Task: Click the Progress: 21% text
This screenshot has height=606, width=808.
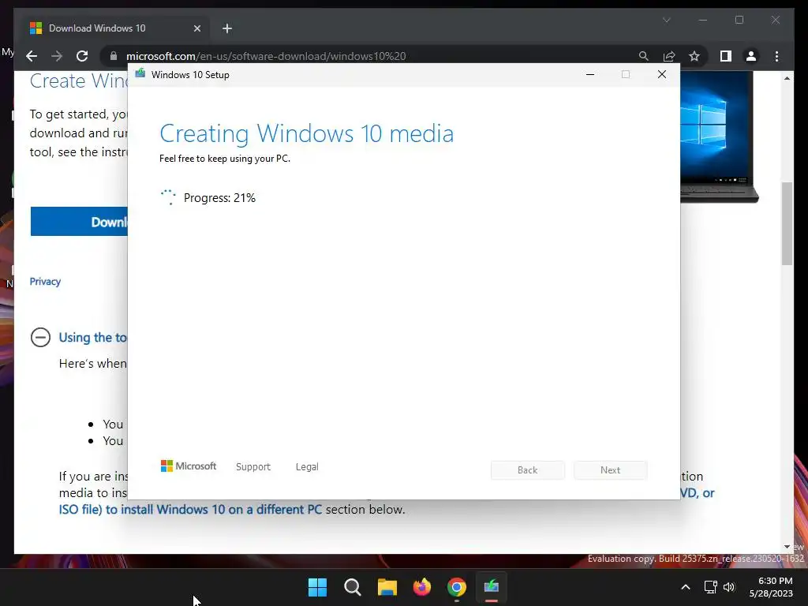Action: pyautogui.click(x=219, y=198)
